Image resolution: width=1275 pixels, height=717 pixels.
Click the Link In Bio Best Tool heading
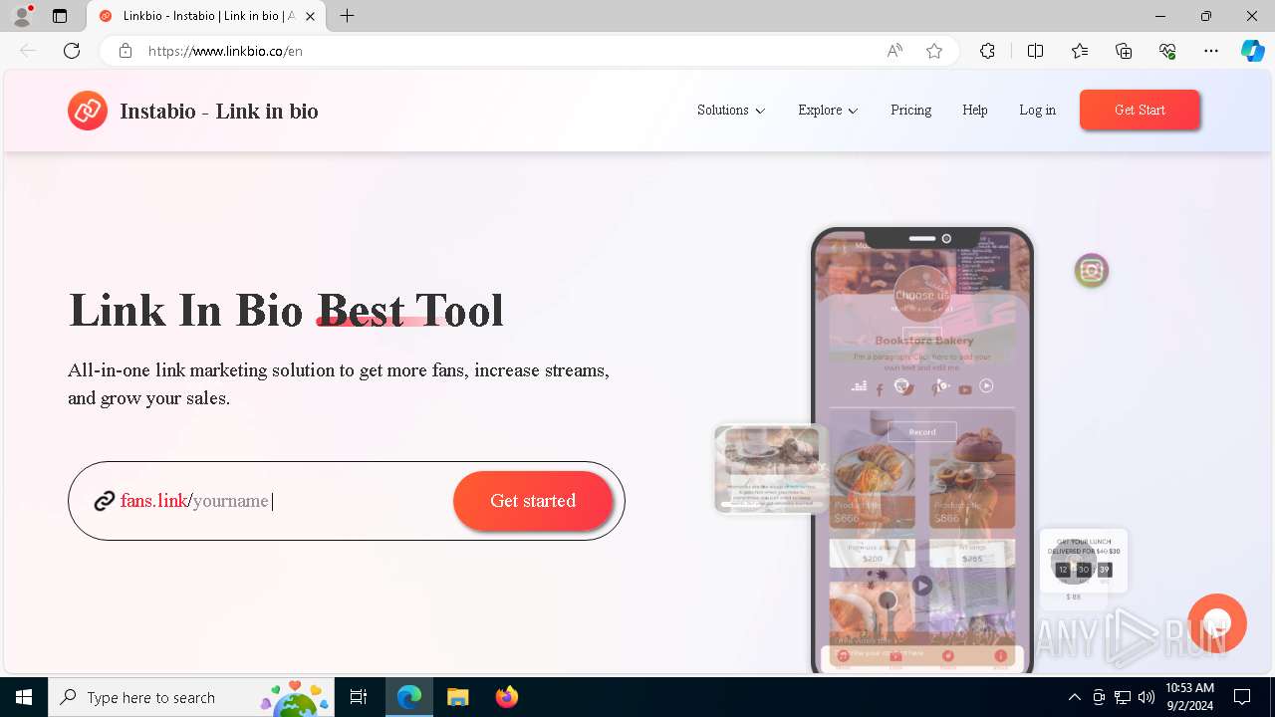pos(286,311)
